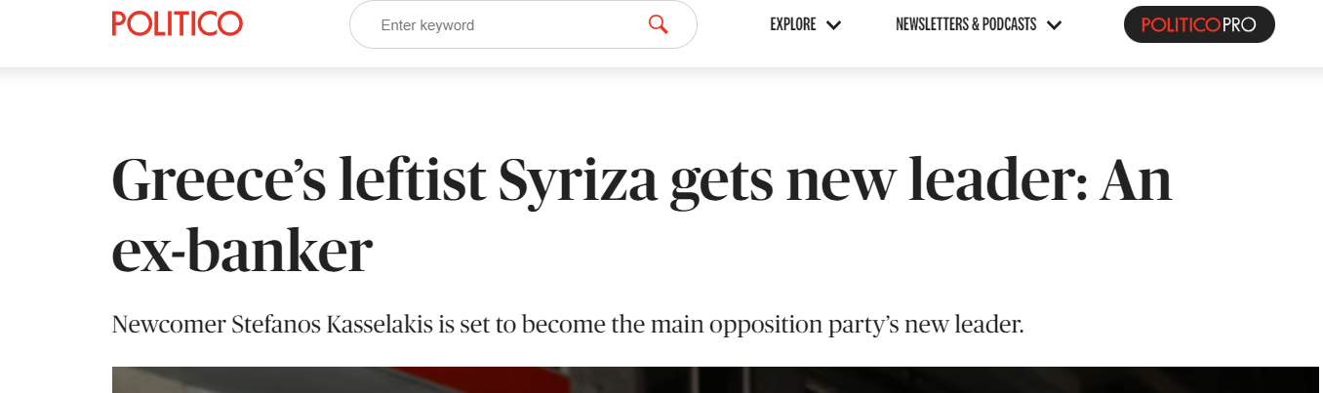Expand the Newsletters & Podcasts chevron
This screenshot has width=1323, height=393.
pyautogui.click(x=1054, y=25)
